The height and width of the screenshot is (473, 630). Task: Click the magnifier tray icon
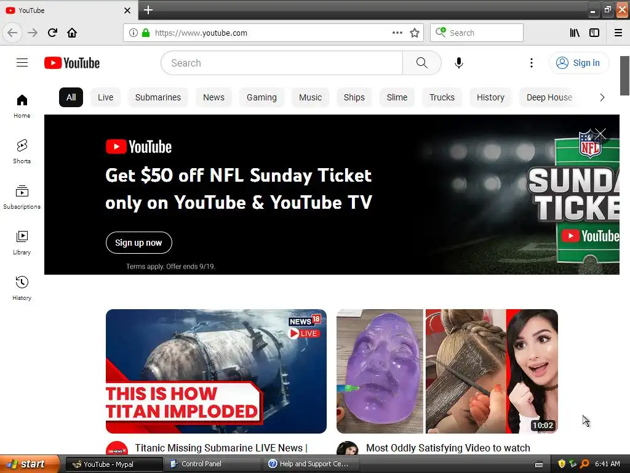click(584, 464)
